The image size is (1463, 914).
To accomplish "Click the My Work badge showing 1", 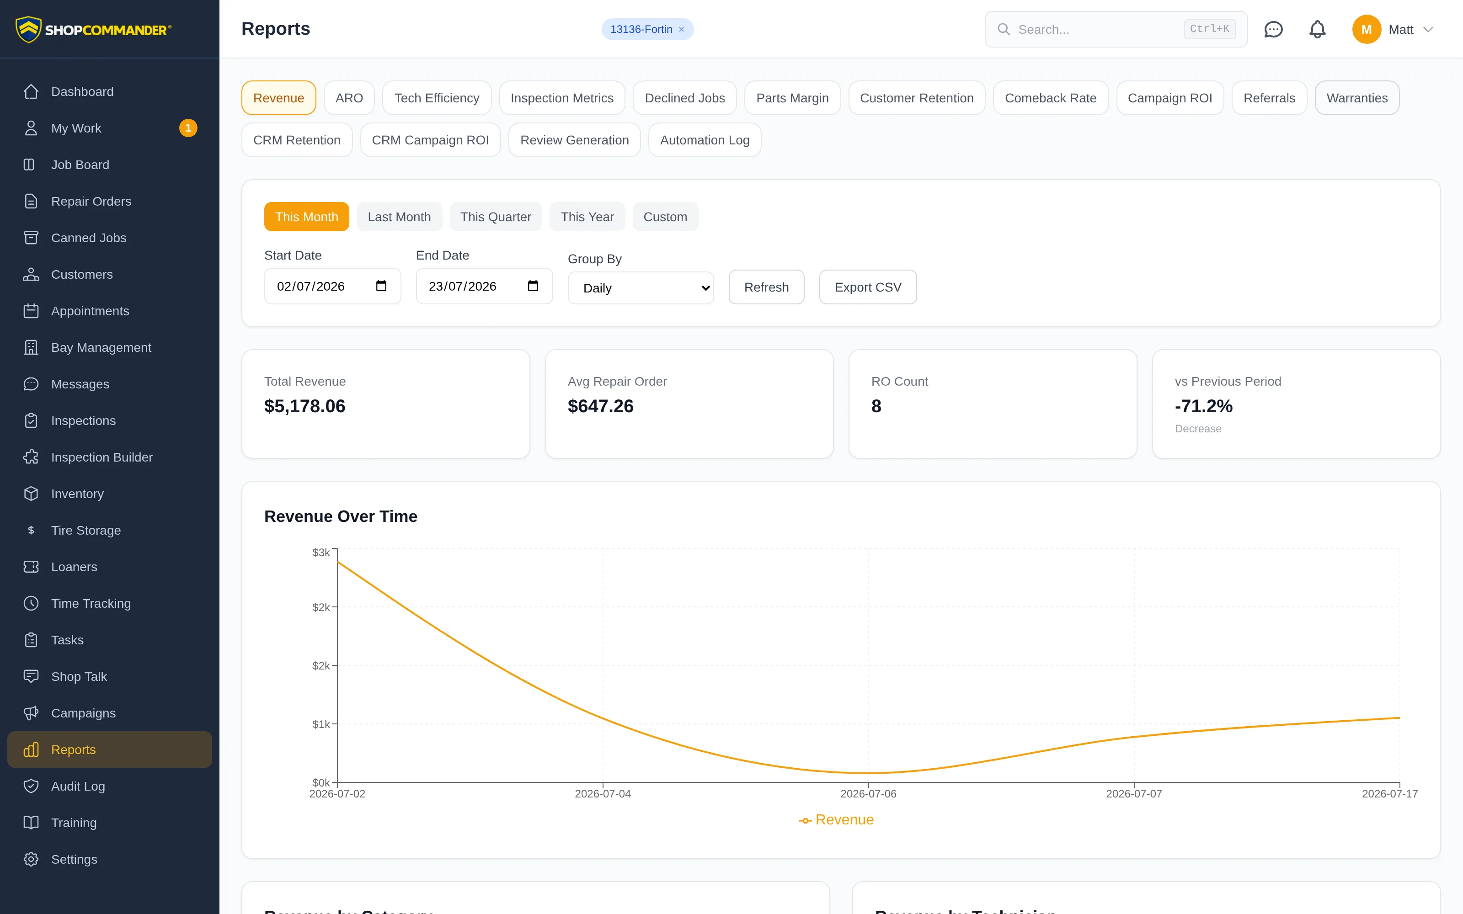I will 188,128.
